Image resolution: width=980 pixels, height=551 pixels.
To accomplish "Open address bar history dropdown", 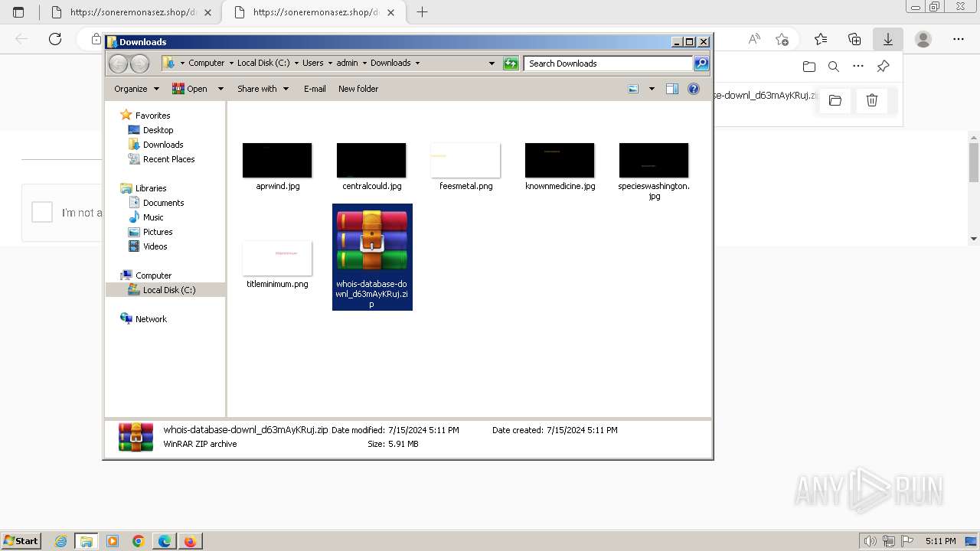I will 492,64.
